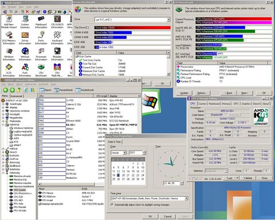Click the green back arrow in EVEREST
This screenshot has width=275, height=220.
point(6,90)
